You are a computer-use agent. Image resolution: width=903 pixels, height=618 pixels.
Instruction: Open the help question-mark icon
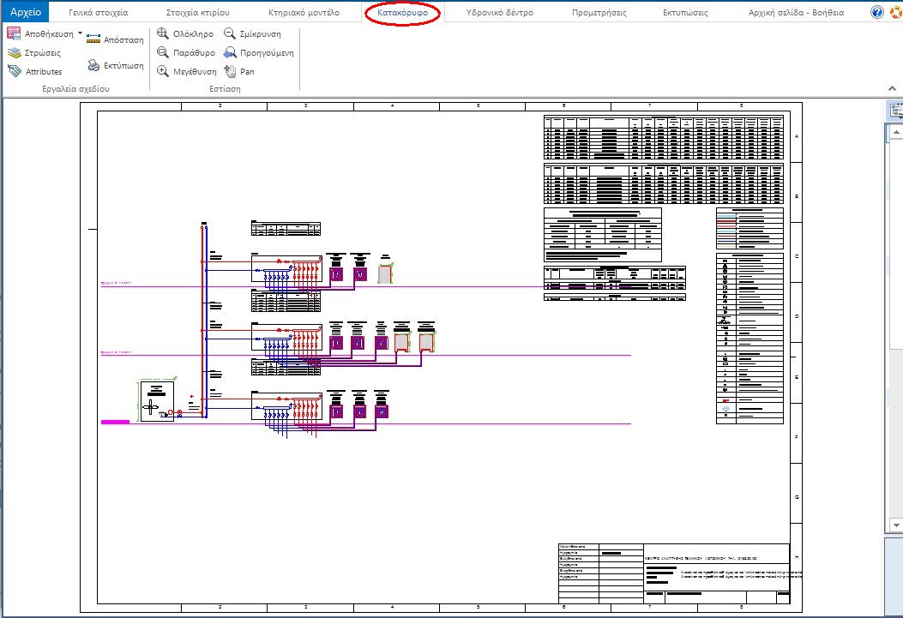tap(875, 11)
